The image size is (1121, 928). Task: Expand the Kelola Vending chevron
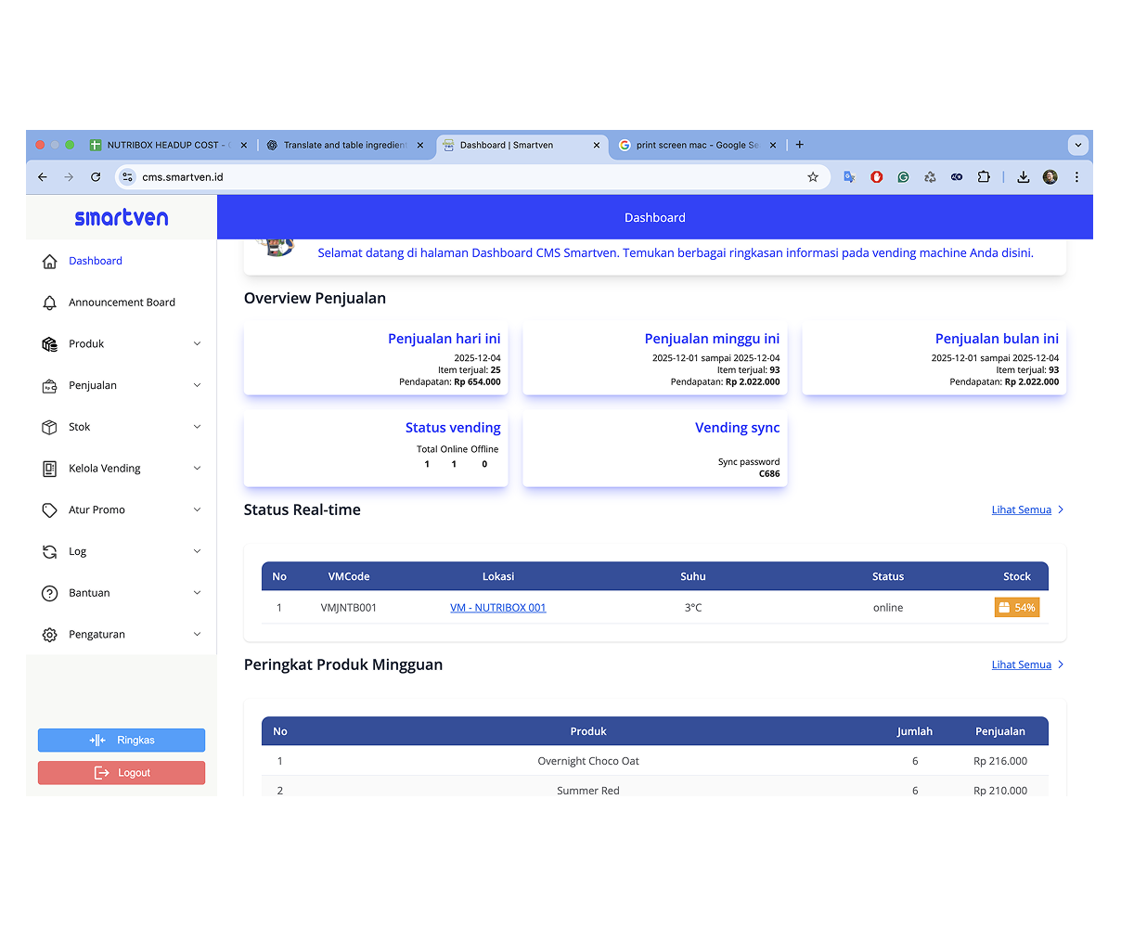[x=197, y=469]
